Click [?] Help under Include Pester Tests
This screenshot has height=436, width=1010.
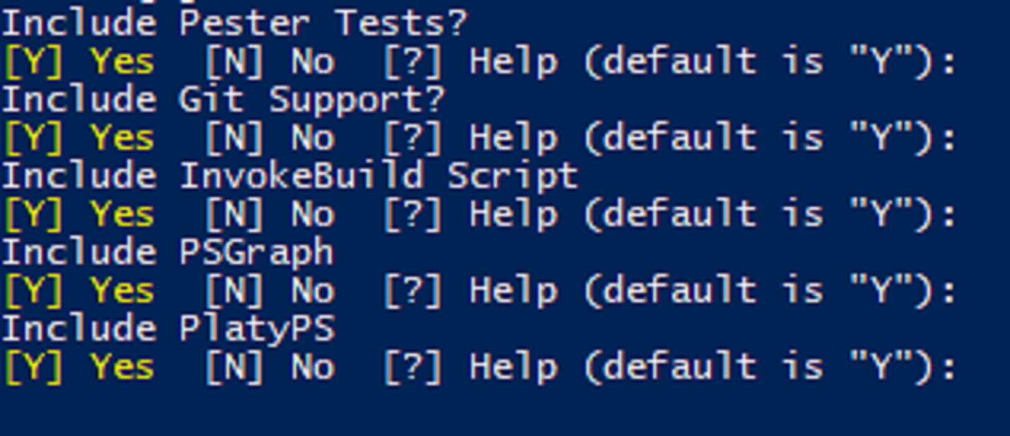pos(470,62)
